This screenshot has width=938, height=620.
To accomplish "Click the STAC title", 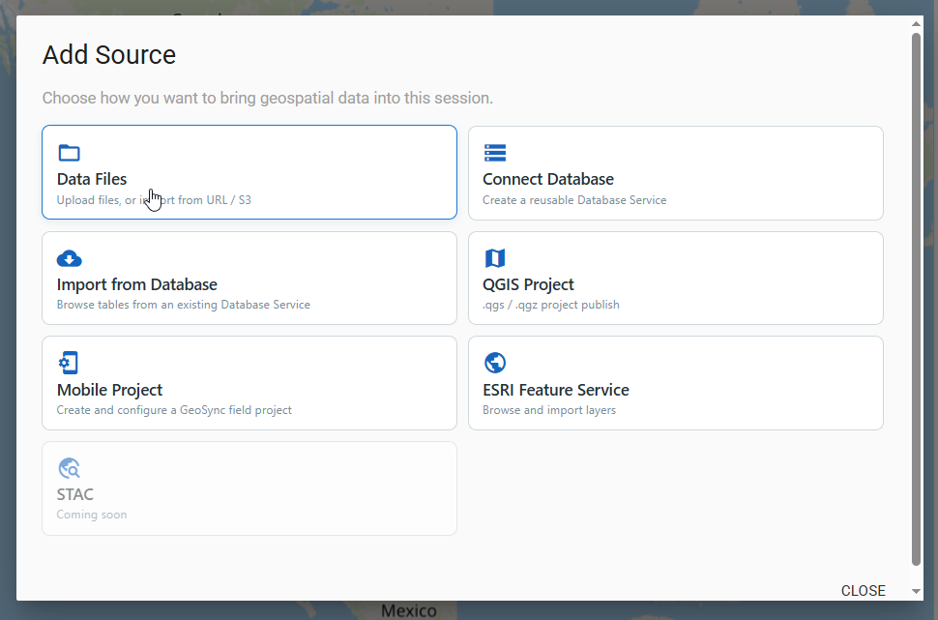I will click(74, 494).
